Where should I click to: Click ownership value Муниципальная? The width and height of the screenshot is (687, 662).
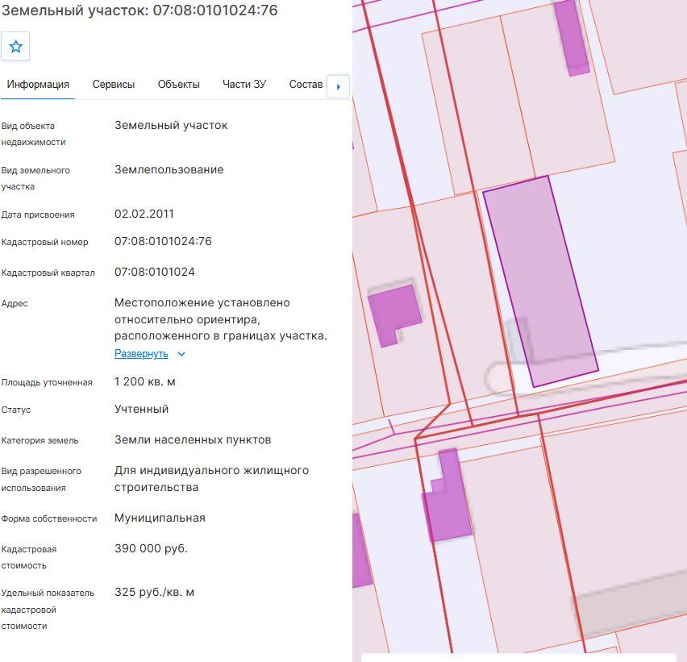160,518
